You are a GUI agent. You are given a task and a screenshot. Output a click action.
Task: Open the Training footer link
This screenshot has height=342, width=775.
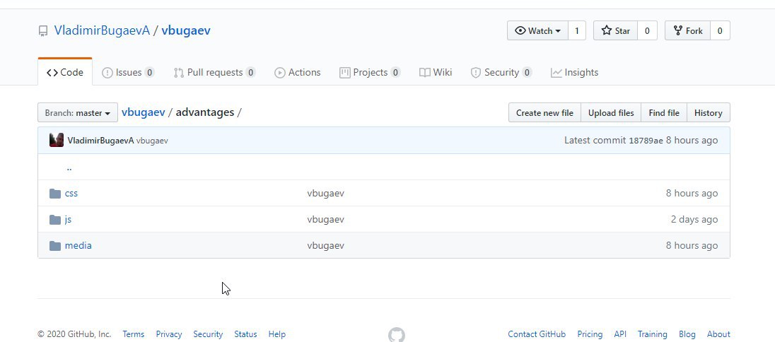653,334
